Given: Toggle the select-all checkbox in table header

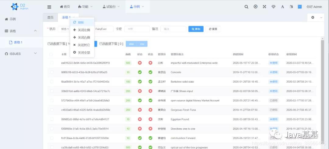Looking at the screenshot, I should coord(51,54).
